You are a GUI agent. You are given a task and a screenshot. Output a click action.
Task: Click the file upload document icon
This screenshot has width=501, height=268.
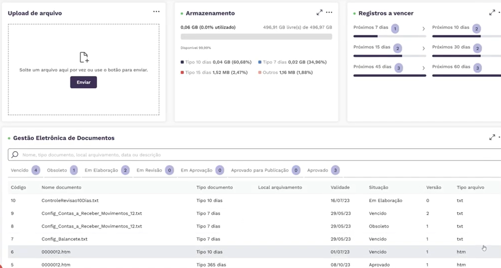tap(84, 57)
